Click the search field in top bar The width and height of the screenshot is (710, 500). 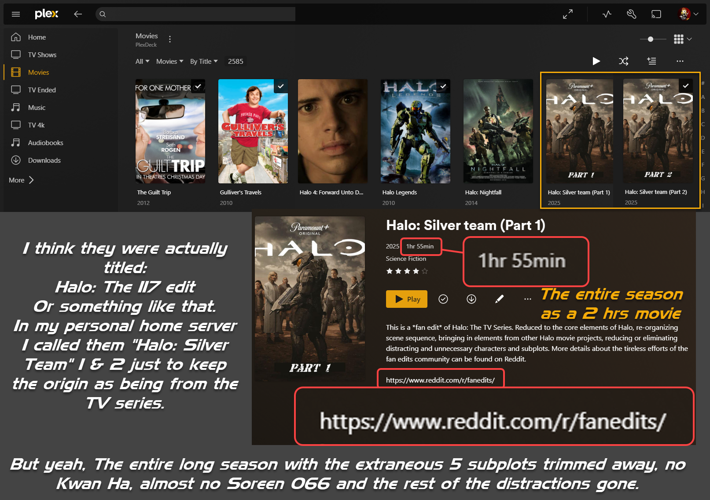[x=195, y=14]
